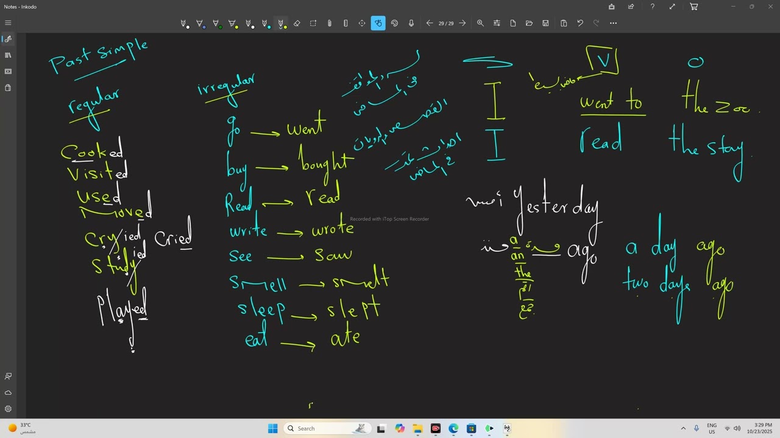This screenshot has width=780, height=438.
Task: Create a new document
Action: (x=513, y=23)
